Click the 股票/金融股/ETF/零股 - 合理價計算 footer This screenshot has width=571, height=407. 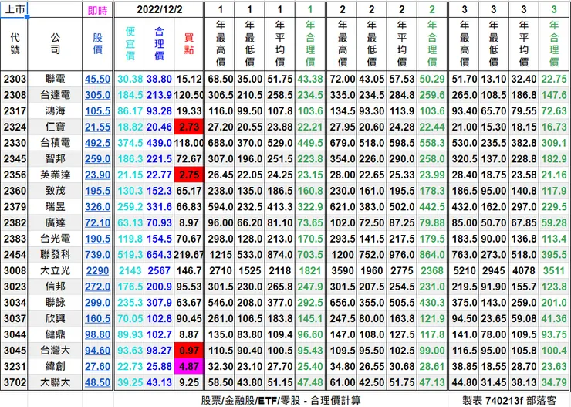click(281, 401)
